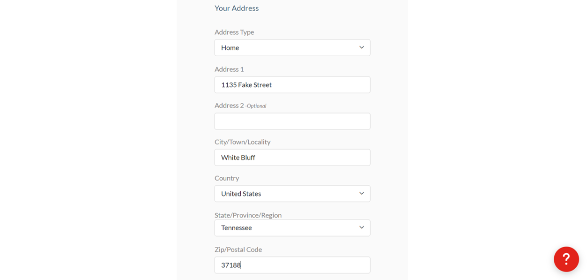587x280 pixels.
Task: Click the empty Address 2 input field
Action: 292,121
